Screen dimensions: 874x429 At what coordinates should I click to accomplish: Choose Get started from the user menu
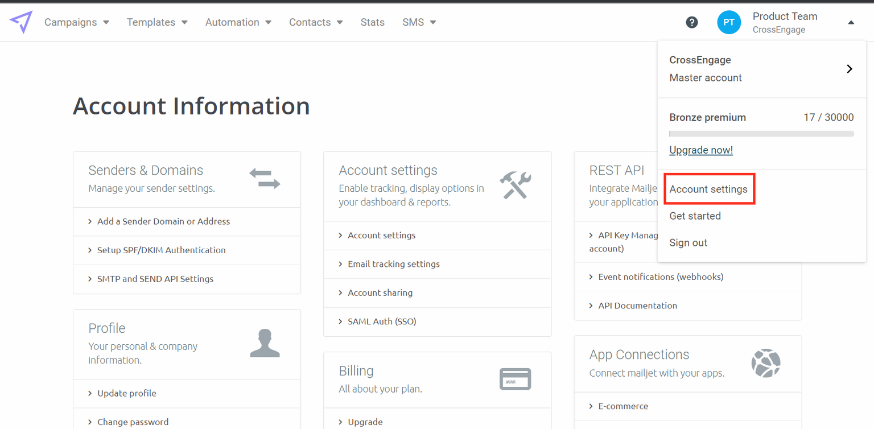(695, 216)
